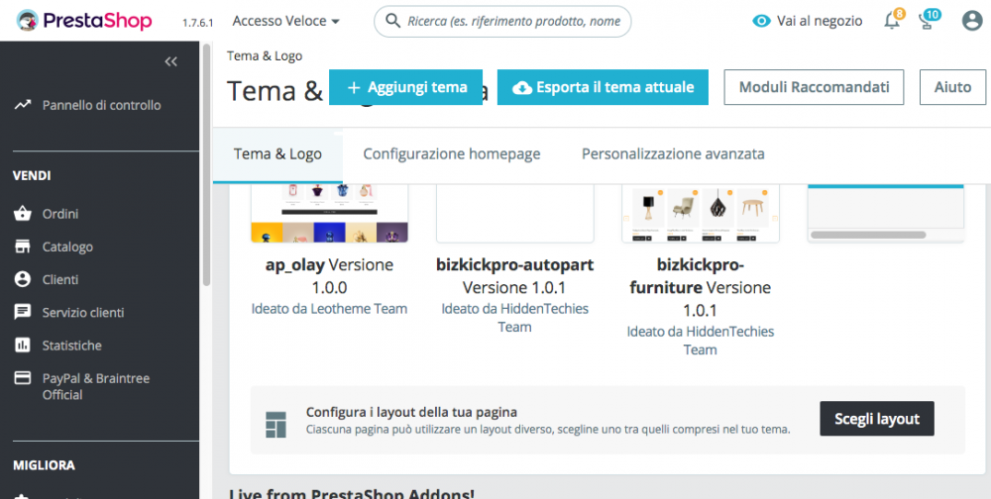991x499 pixels.
Task: Open the user profile avatar
Action: [972, 21]
